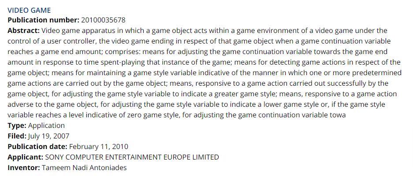Click abstract line starting 'control of a user controller'
Screen dimensions: 413x178
pos(199,41)
